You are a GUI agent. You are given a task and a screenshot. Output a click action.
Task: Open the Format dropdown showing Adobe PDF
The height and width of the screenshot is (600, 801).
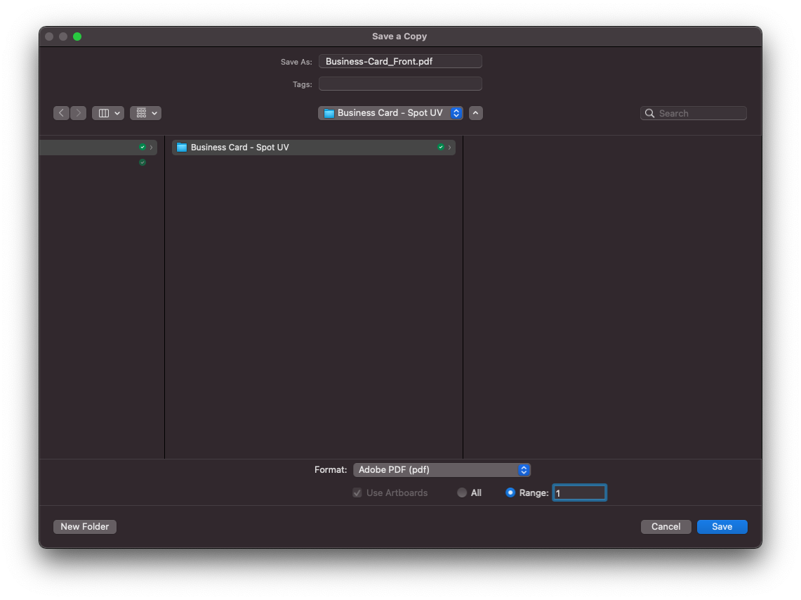coord(442,469)
